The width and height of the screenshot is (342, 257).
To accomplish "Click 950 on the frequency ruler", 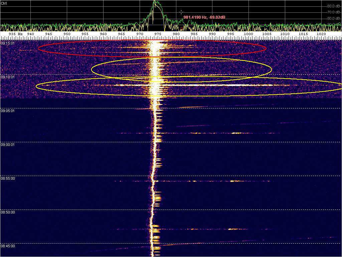I will click(67, 34).
